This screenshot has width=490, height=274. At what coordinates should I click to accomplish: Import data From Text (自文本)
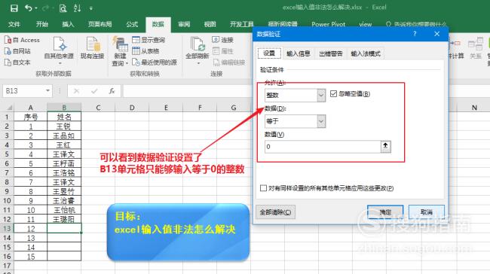click(x=17, y=62)
